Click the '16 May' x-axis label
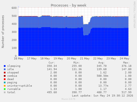 (19, 59)
